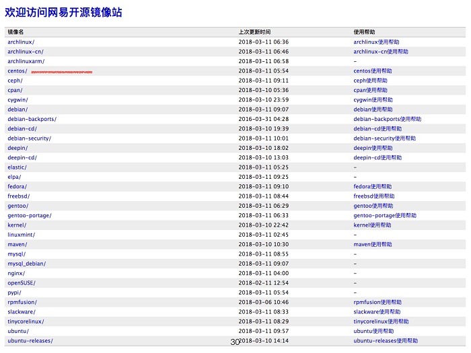The height and width of the screenshot is (353, 471).
Task: View debian使用帮助 help page
Action: (373, 109)
